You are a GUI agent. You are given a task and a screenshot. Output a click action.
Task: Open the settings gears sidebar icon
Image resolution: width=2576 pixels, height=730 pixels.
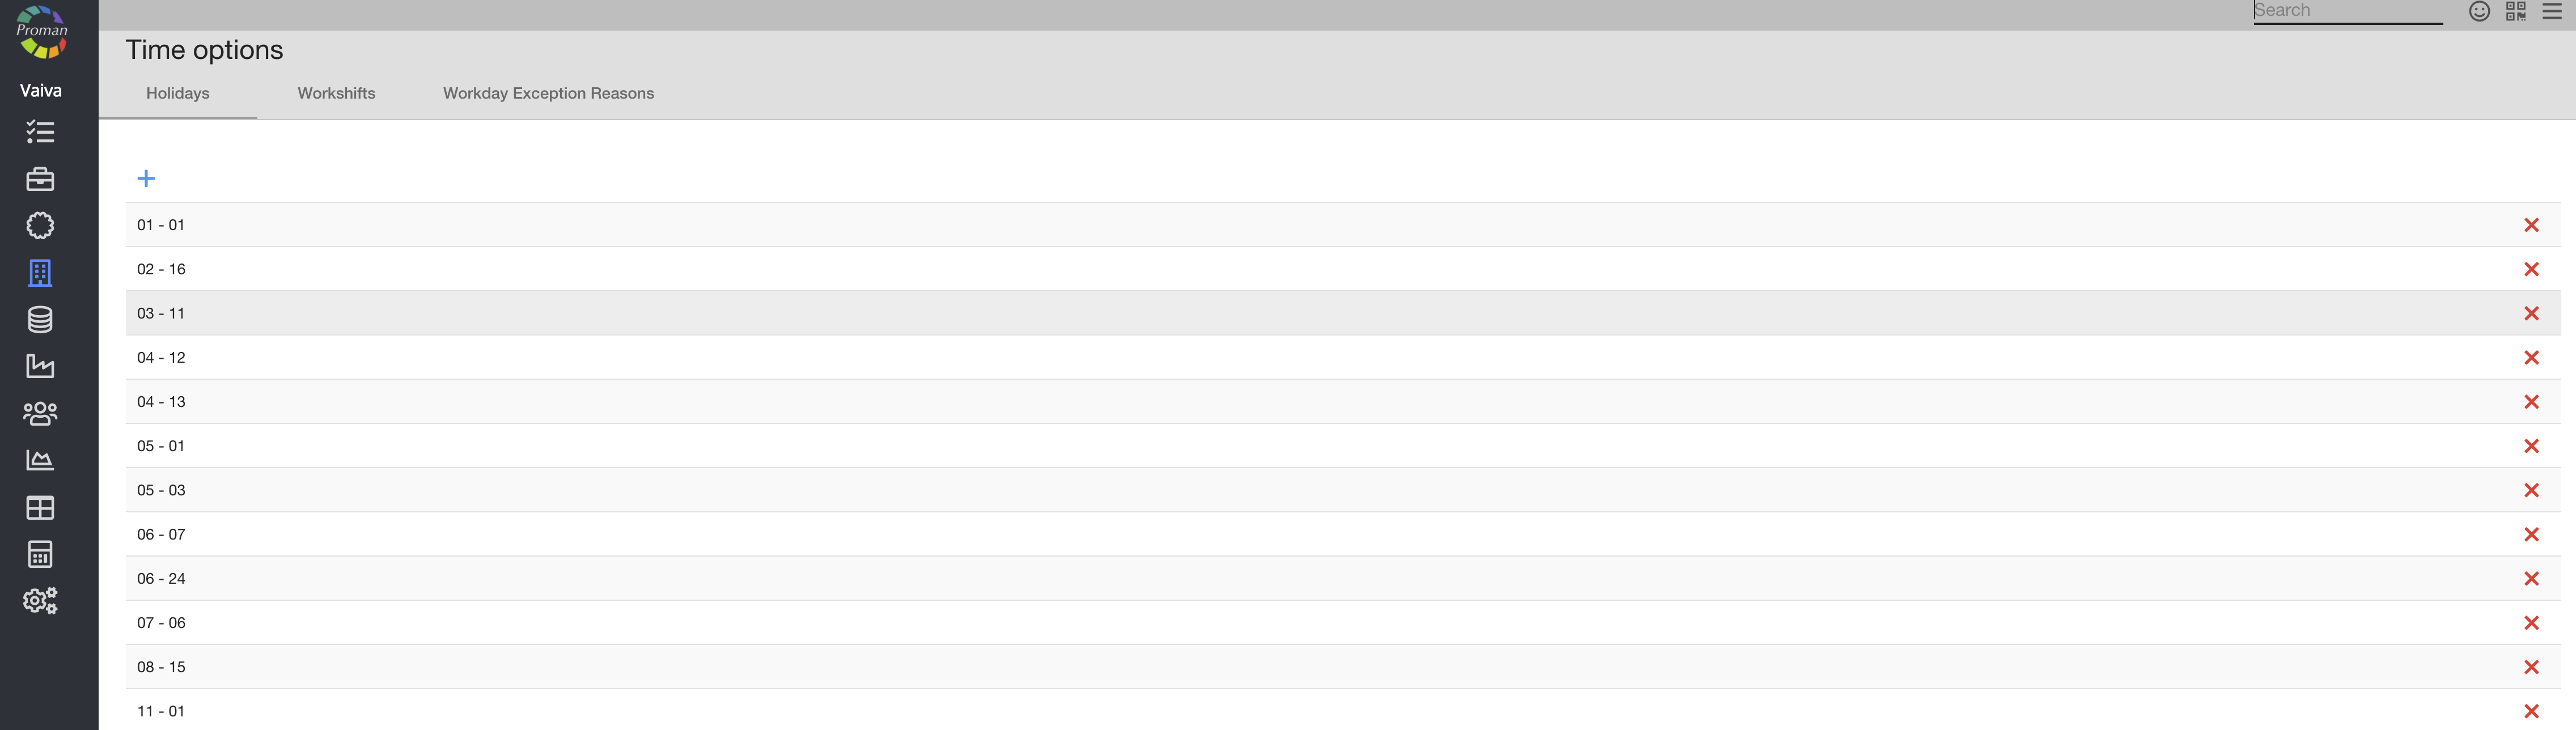point(40,600)
